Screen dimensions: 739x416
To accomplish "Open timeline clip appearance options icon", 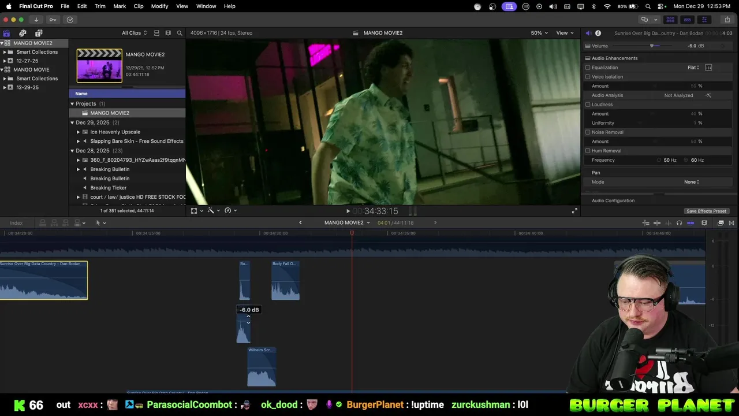I will click(704, 223).
